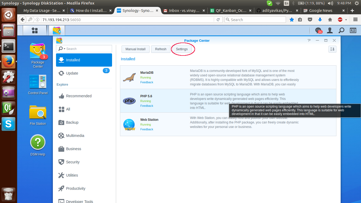Click Manual Install button
The image size is (361, 203).
(136, 49)
